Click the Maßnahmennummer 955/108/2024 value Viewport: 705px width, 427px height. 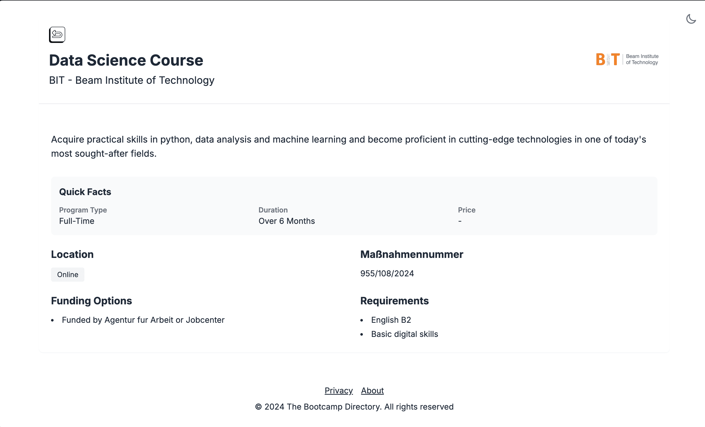coord(387,274)
